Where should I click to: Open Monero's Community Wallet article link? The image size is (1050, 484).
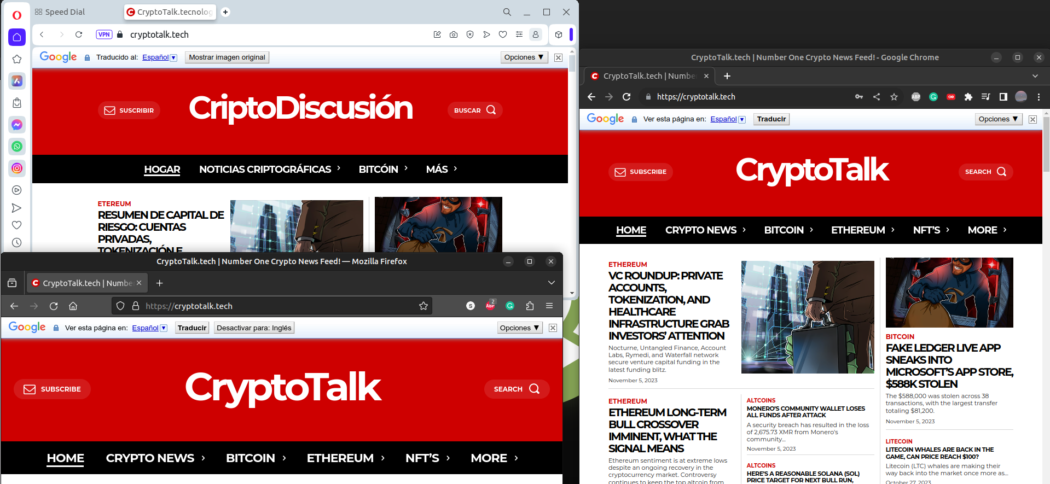805,412
